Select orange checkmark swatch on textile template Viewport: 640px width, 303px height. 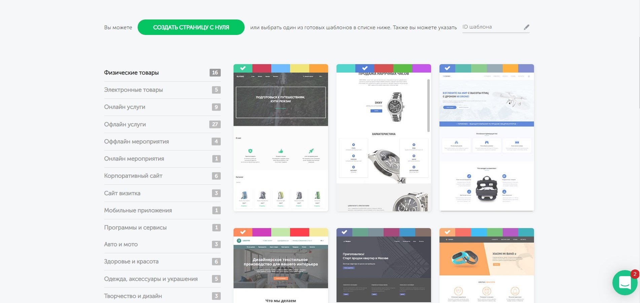tap(243, 232)
